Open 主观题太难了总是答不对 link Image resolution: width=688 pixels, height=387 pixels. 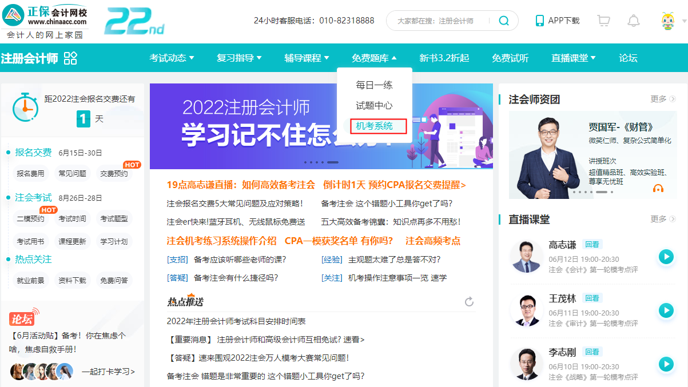tap(395, 260)
